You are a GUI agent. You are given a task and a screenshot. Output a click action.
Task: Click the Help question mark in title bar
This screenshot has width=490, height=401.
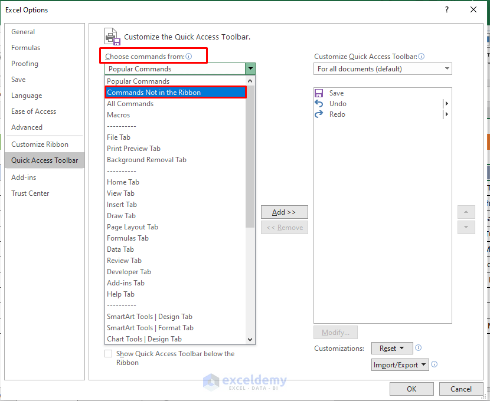pos(447,9)
